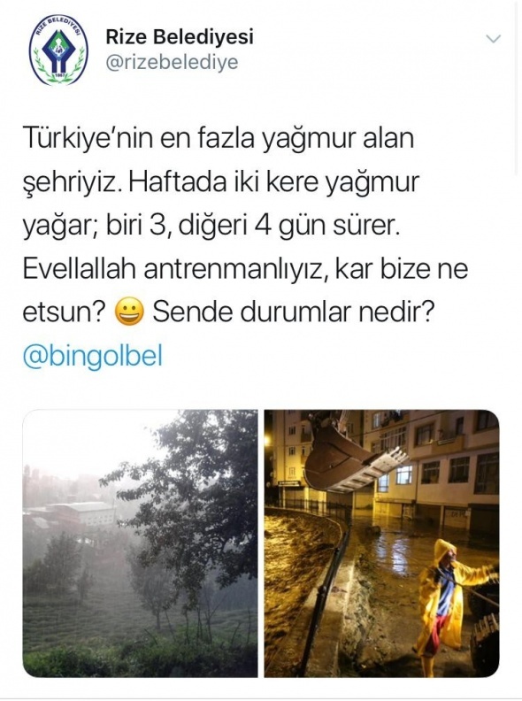Click the text 'Sende durumlar nedir?'
Image resolution: width=522 pixels, height=701 pixels.
click(293, 312)
